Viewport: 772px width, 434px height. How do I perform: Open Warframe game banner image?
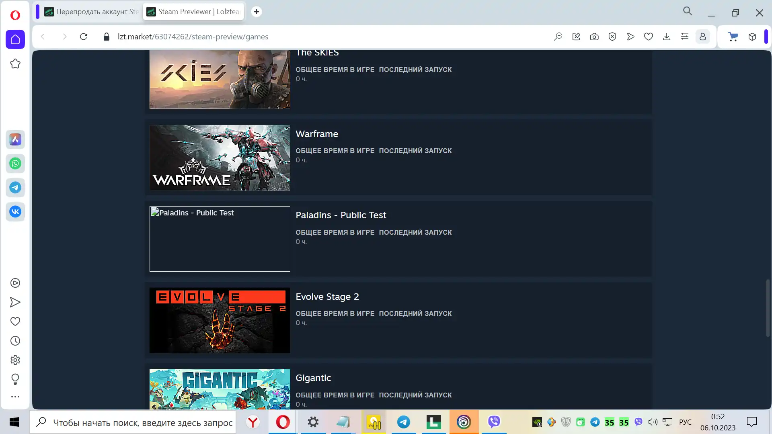coord(220,158)
